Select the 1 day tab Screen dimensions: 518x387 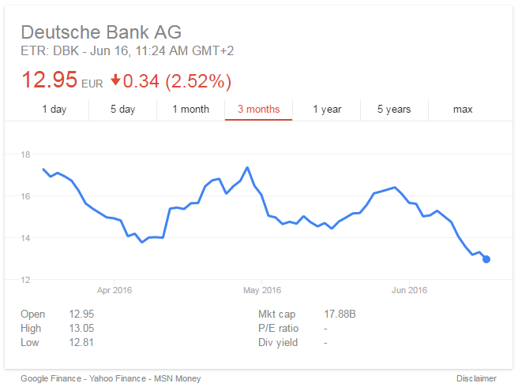[x=54, y=110]
